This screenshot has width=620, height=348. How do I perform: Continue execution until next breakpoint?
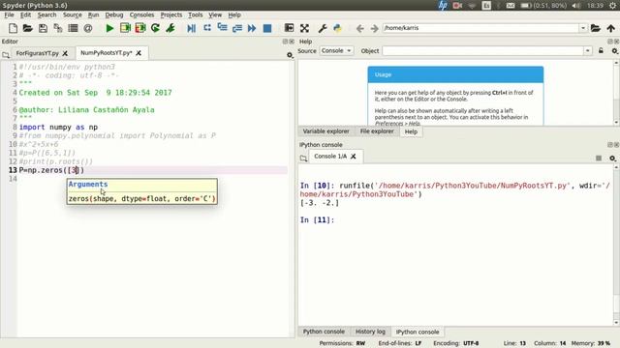point(252,28)
